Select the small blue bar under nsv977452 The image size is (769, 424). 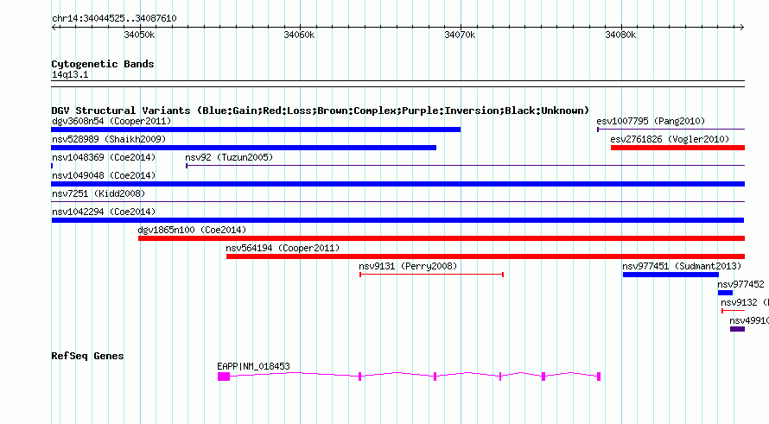pyautogui.click(x=725, y=293)
